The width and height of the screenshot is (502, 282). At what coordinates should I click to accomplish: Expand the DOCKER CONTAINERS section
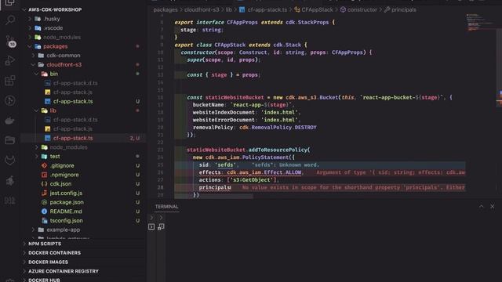(x=54, y=253)
